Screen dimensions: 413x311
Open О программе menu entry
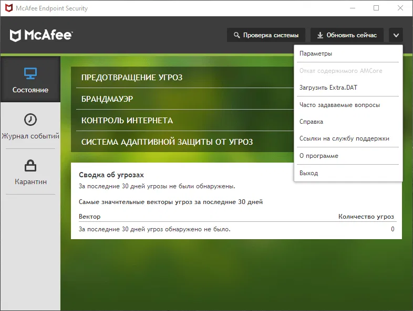coord(348,156)
